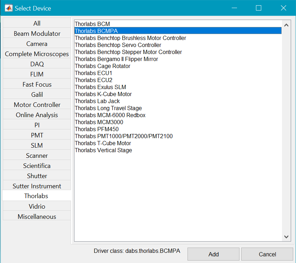Click the MATLAB icon in title bar
Viewport: 296px width, 263px height.
(8, 8)
